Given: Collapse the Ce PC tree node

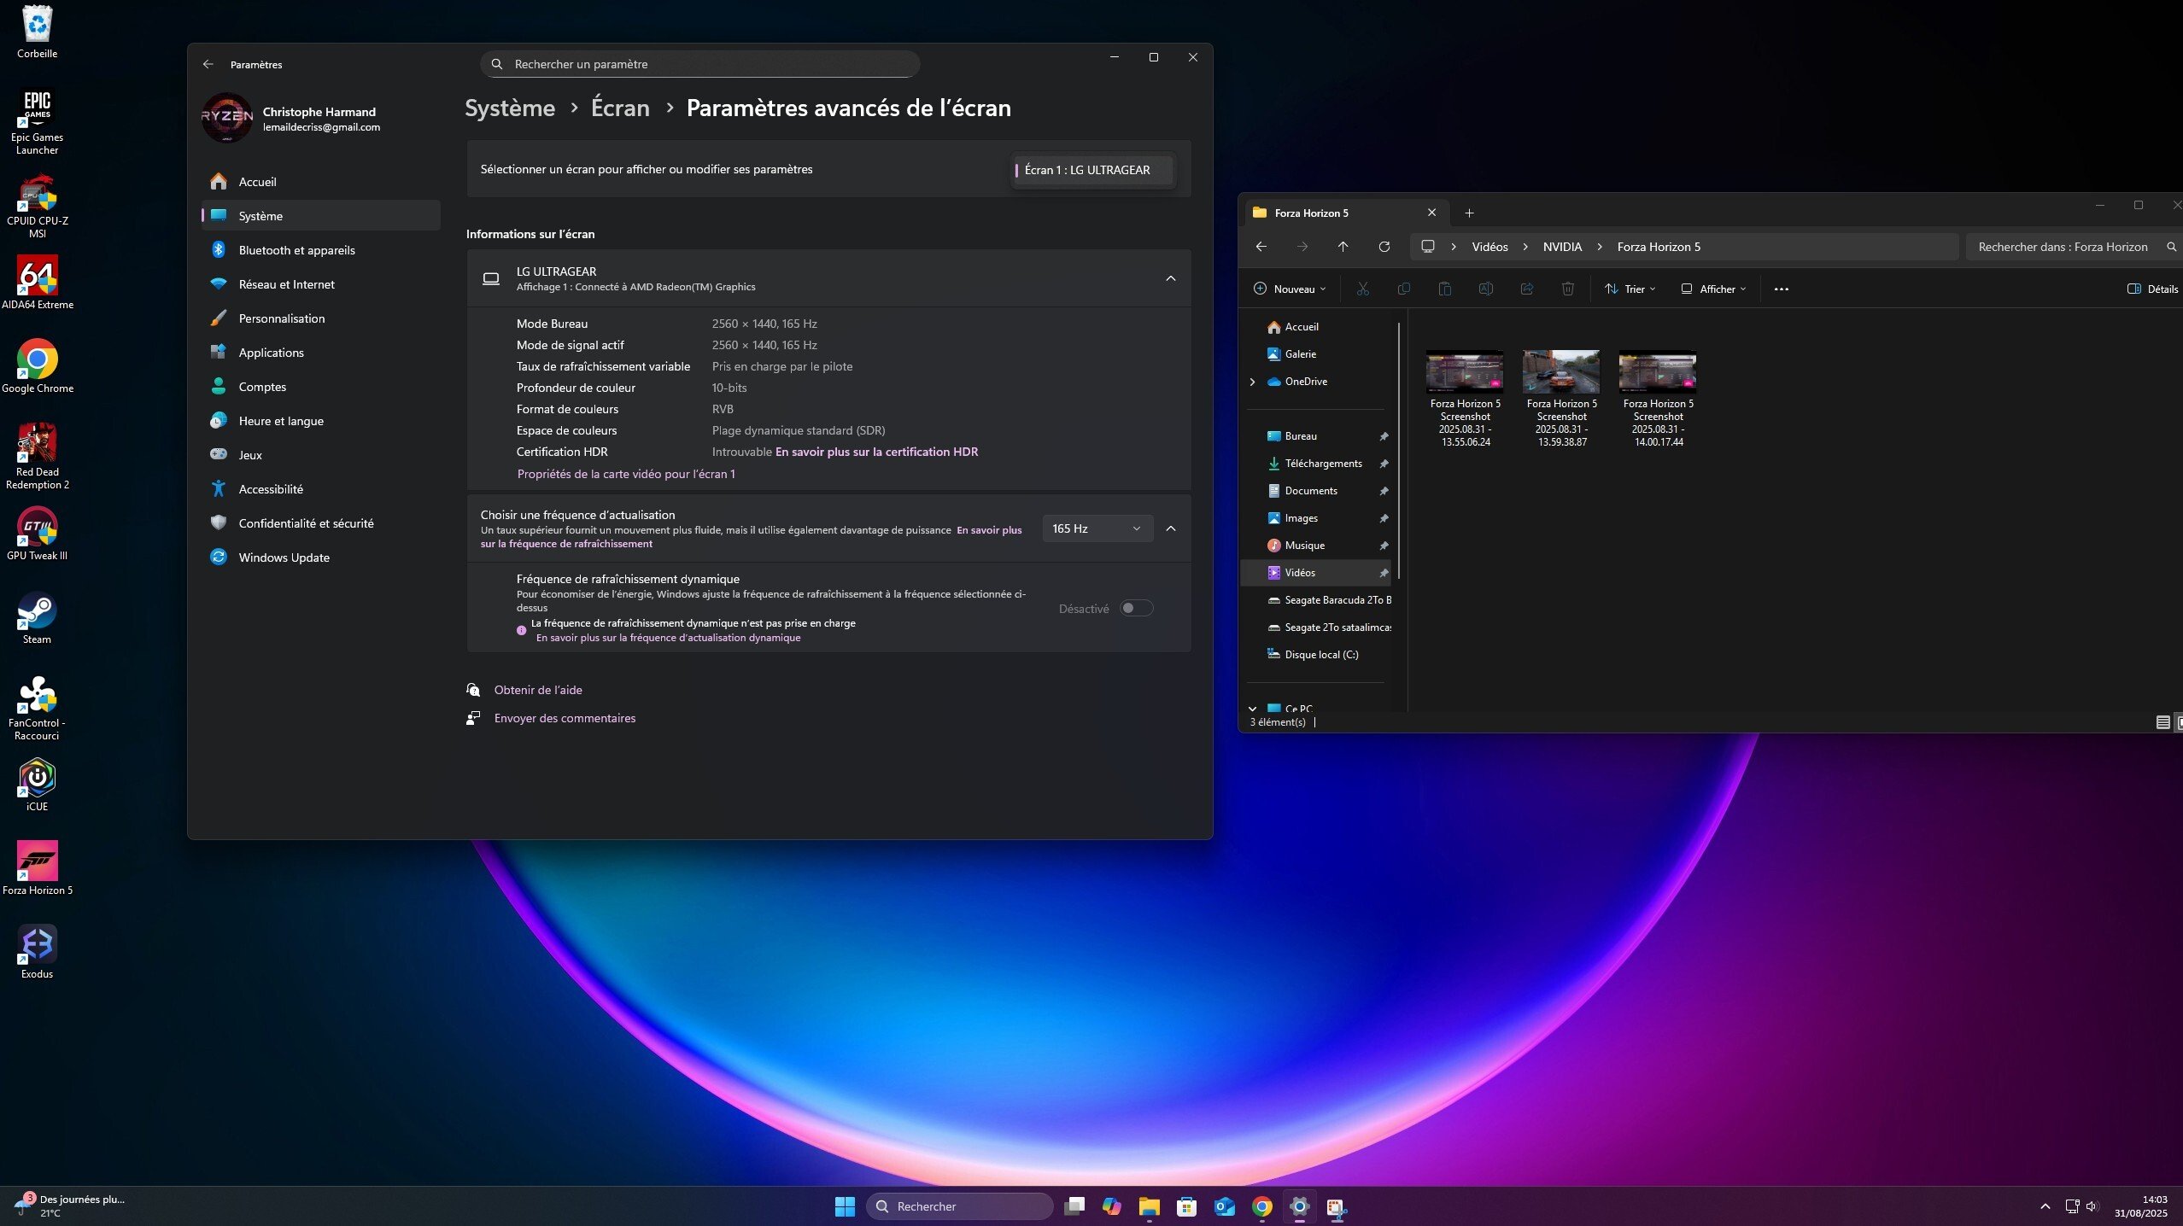Looking at the screenshot, I should coord(1253,709).
